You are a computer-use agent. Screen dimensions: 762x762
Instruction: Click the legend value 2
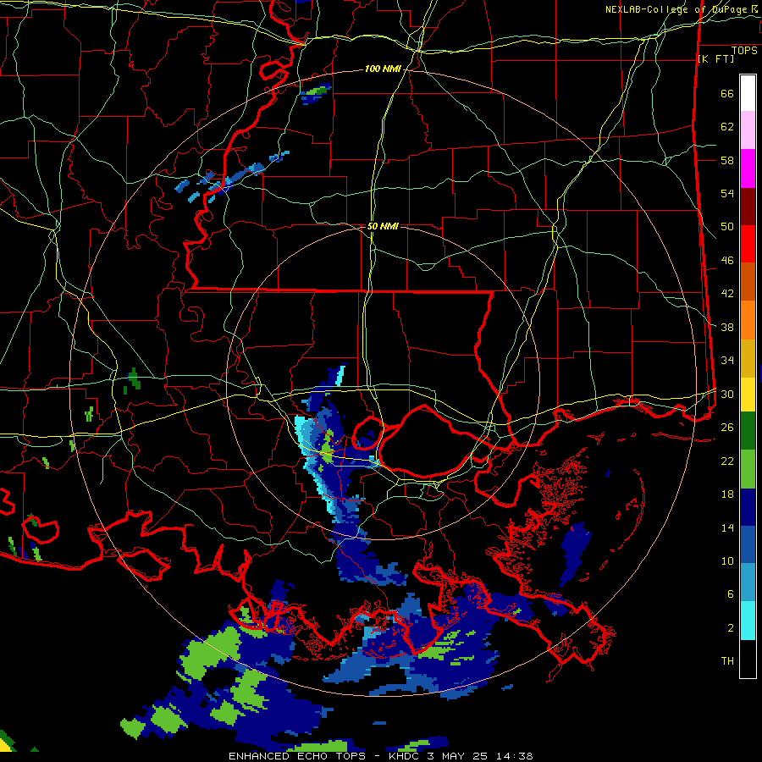pyautogui.click(x=731, y=627)
